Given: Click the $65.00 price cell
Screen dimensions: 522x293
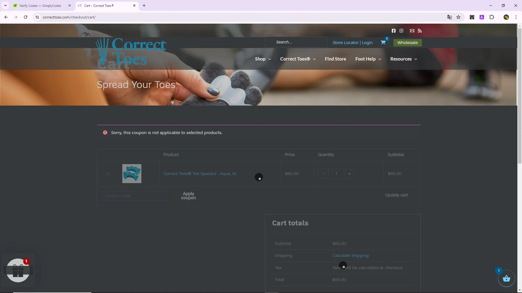Looking at the screenshot, I should [292, 174].
